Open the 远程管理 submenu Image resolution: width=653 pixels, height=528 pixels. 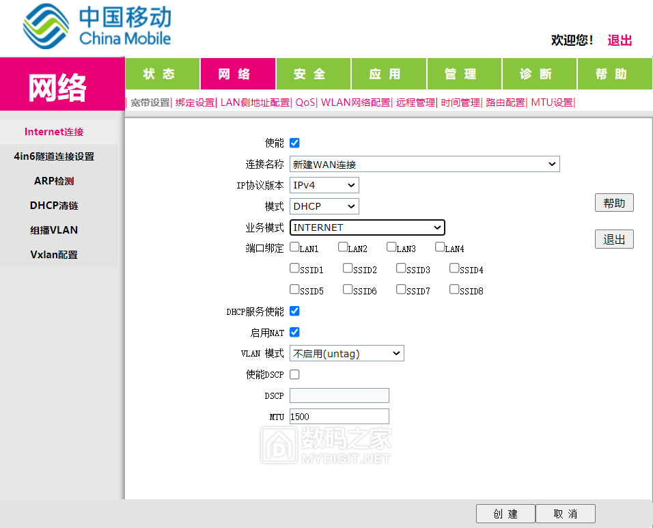415,102
